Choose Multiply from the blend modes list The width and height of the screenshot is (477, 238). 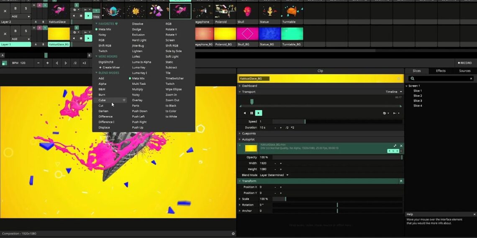138,89
